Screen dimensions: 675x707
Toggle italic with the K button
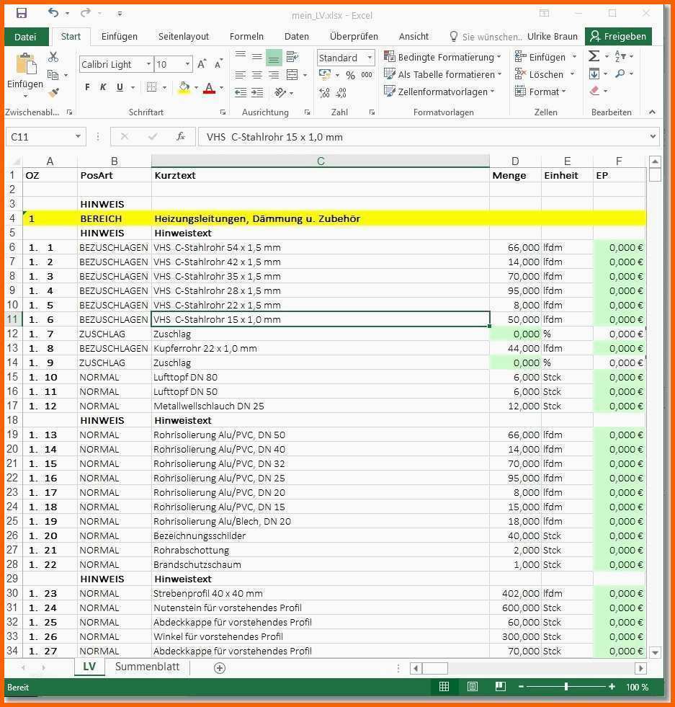click(x=103, y=87)
